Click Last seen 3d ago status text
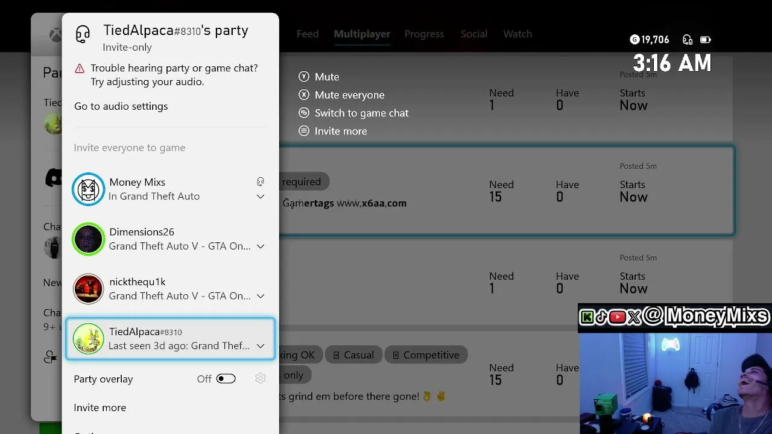The width and height of the screenshot is (772, 434). pos(179,345)
